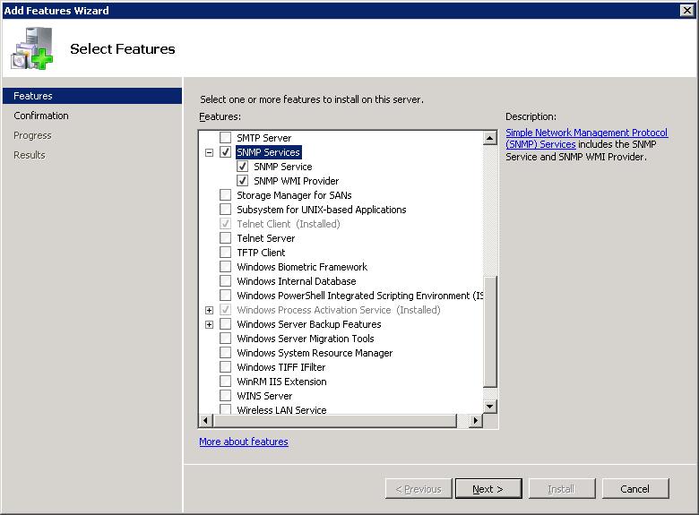This screenshot has height=515, width=699.
Task: Click the features list scroll down arrow
Action: coord(490,406)
